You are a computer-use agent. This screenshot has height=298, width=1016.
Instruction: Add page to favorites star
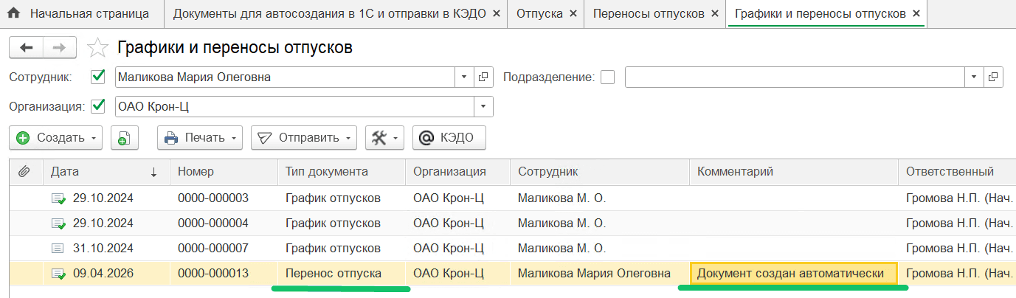[x=97, y=48]
